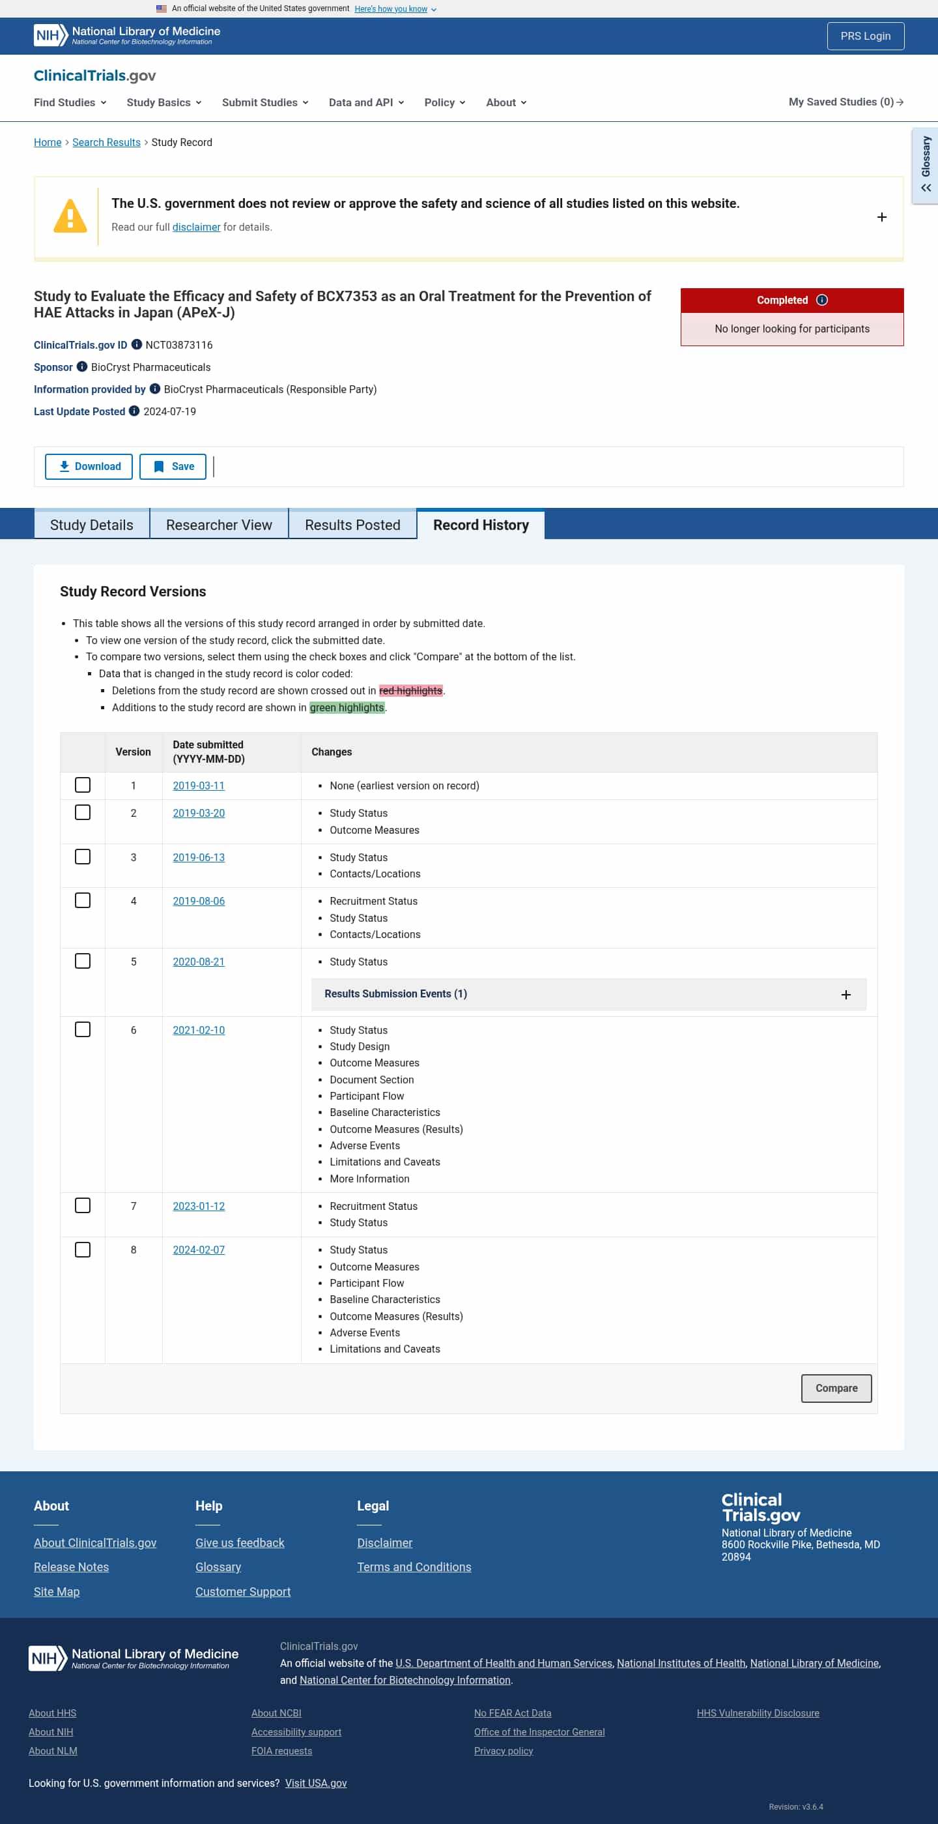938x1824 pixels.
Task: Return to Search Results breadcrumb
Action: click(x=106, y=142)
